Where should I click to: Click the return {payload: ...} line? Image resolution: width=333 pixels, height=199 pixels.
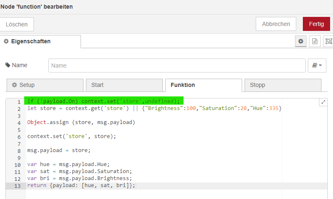coord(81,185)
